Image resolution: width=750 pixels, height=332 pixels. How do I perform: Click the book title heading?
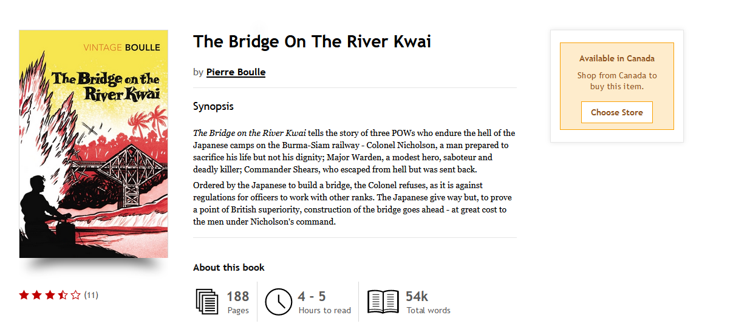312,41
